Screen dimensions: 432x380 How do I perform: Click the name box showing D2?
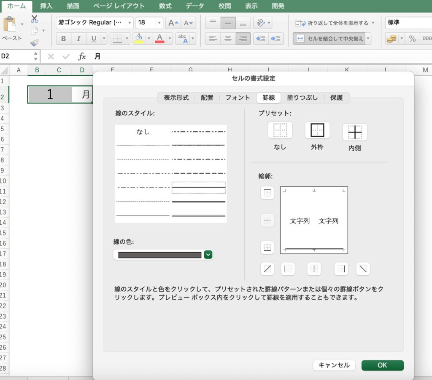pyautogui.click(x=16, y=56)
